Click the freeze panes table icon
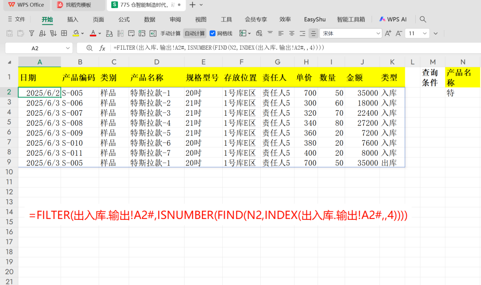 point(243,33)
